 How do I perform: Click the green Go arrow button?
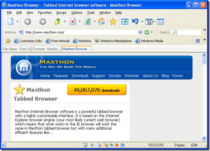coord(147,32)
